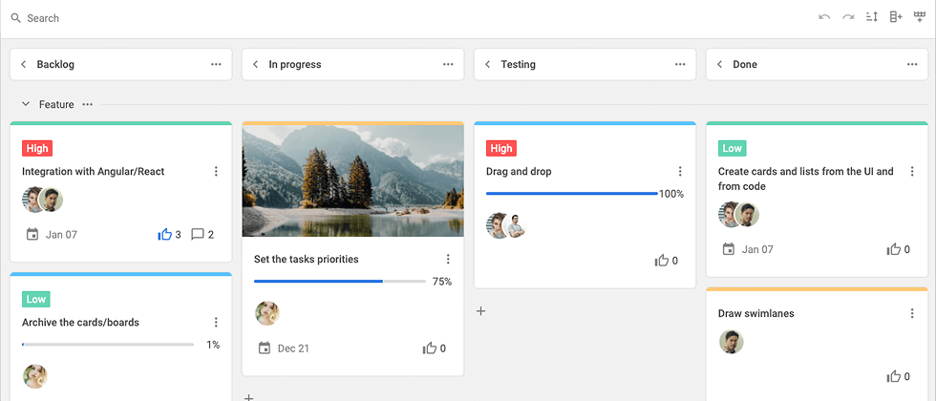Open comments on the Integration with Angular/React card
This screenshot has height=401, width=936.
pos(198,234)
